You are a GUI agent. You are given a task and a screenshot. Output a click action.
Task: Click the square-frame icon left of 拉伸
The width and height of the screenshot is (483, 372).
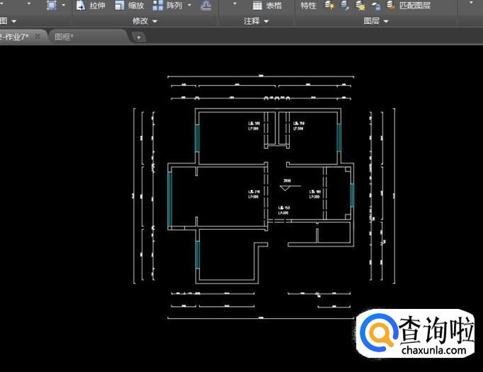coord(52,5)
